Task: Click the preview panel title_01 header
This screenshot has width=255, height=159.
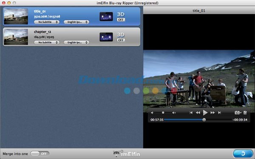Action: (199, 11)
